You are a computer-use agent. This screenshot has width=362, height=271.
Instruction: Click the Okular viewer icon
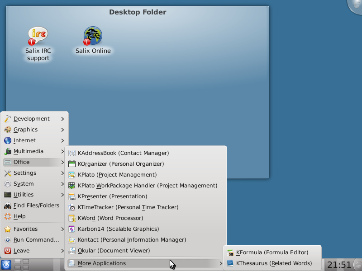click(x=72, y=251)
